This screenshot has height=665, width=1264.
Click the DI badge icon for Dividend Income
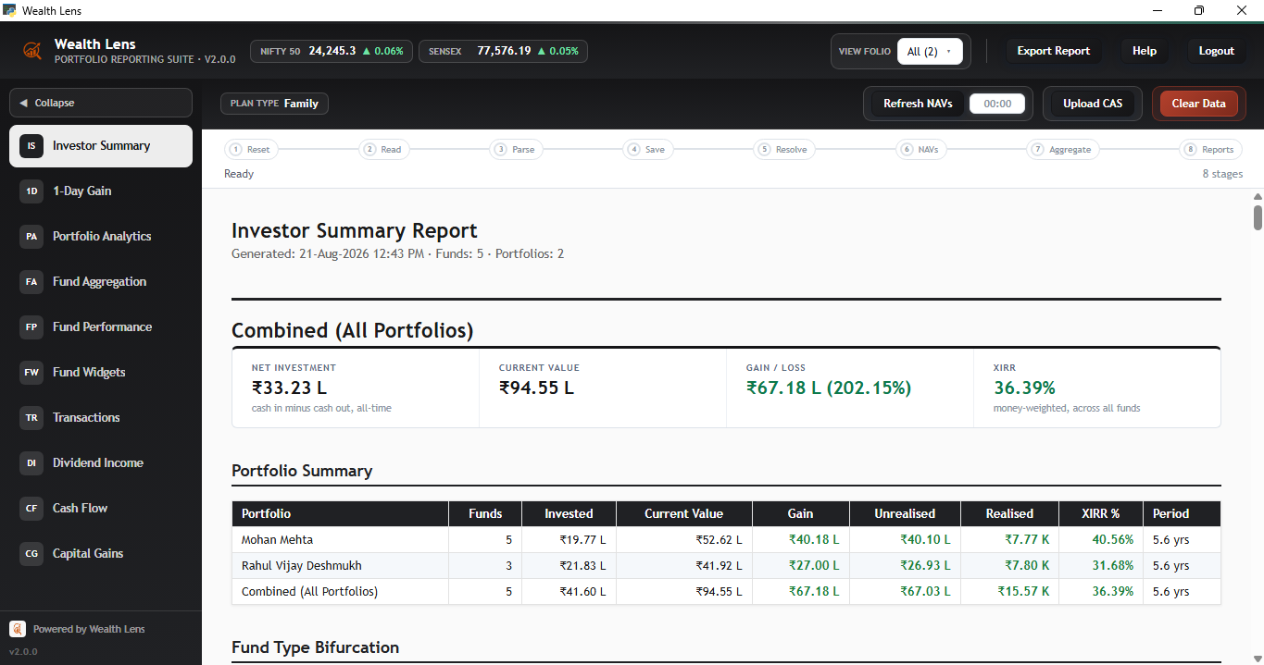(x=31, y=463)
